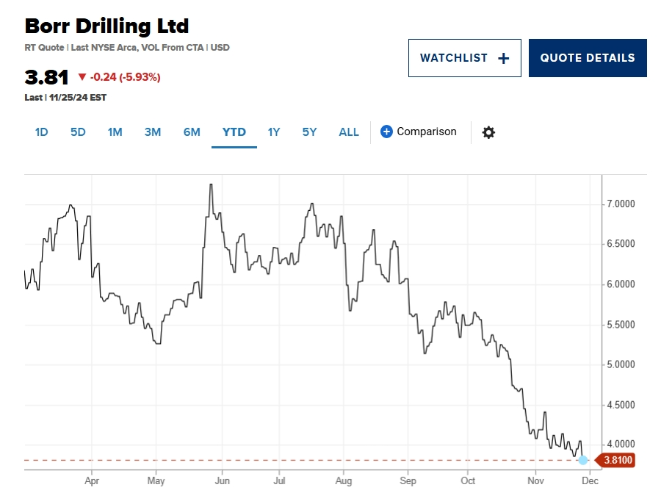Switch to the 6M range
This screenshot has height=504, width=661.
coord(192,132)
